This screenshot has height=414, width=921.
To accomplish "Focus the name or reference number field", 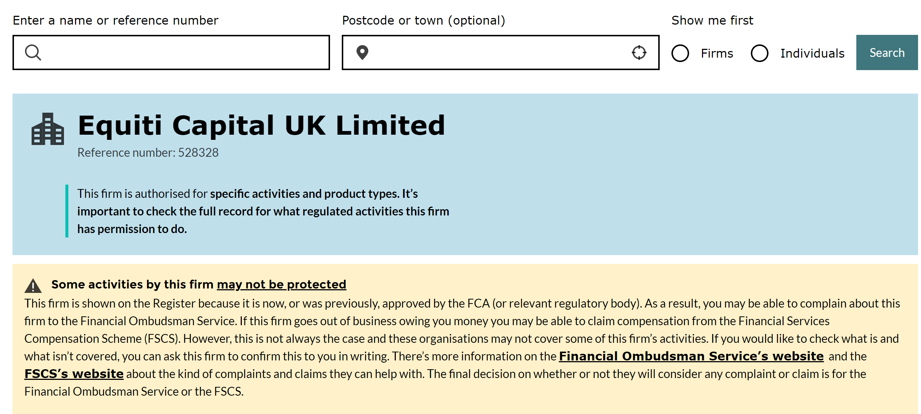I will 171,52.
